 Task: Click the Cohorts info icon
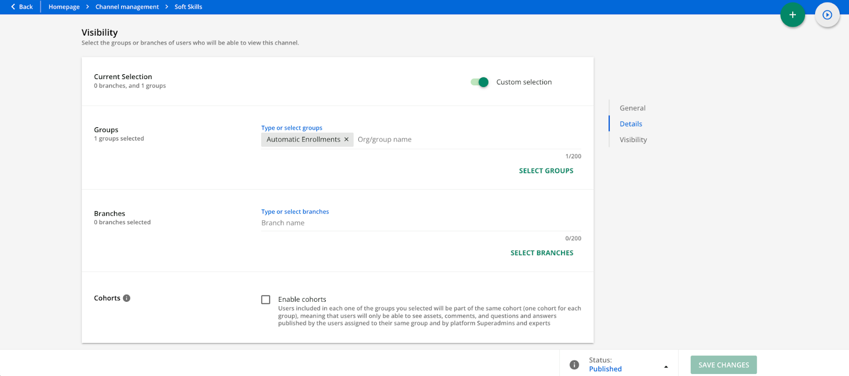coord(126,298)
